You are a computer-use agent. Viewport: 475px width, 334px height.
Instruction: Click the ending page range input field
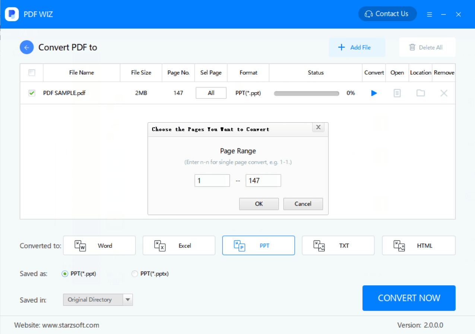click(263, 180)
